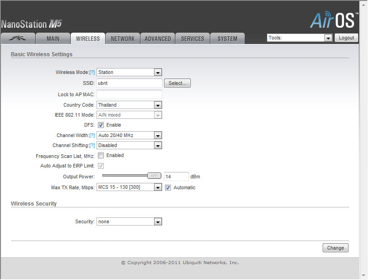368x280 pixels.
Task: Open the NETWORK tab
Action: (123, 39)
